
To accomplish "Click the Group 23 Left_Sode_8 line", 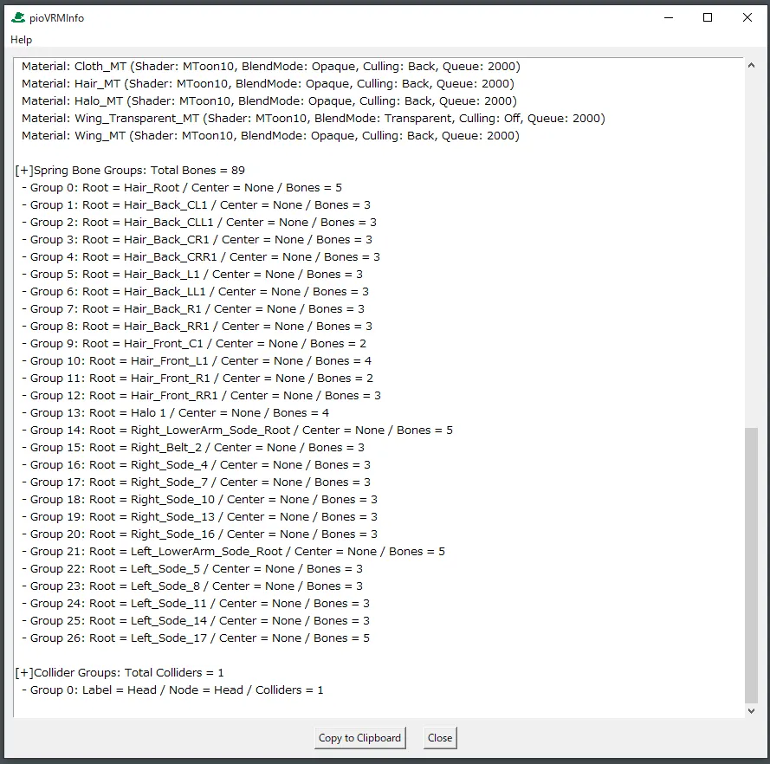I will coord(192,586).
